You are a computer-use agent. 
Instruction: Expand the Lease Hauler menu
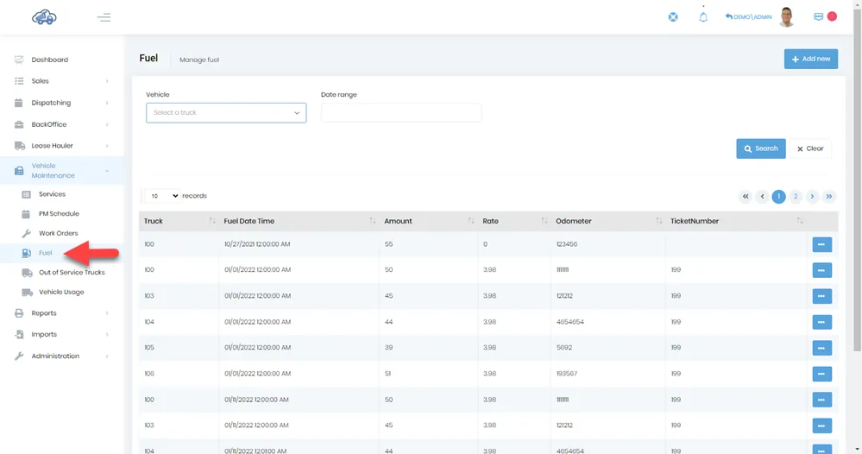pyautogui.click(x=61, y=146)
